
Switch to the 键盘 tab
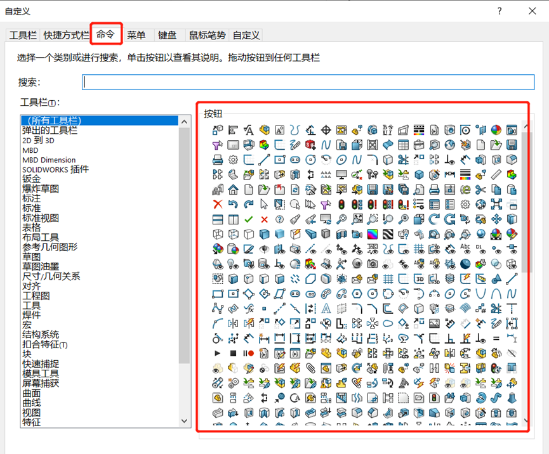click(168, 36)
